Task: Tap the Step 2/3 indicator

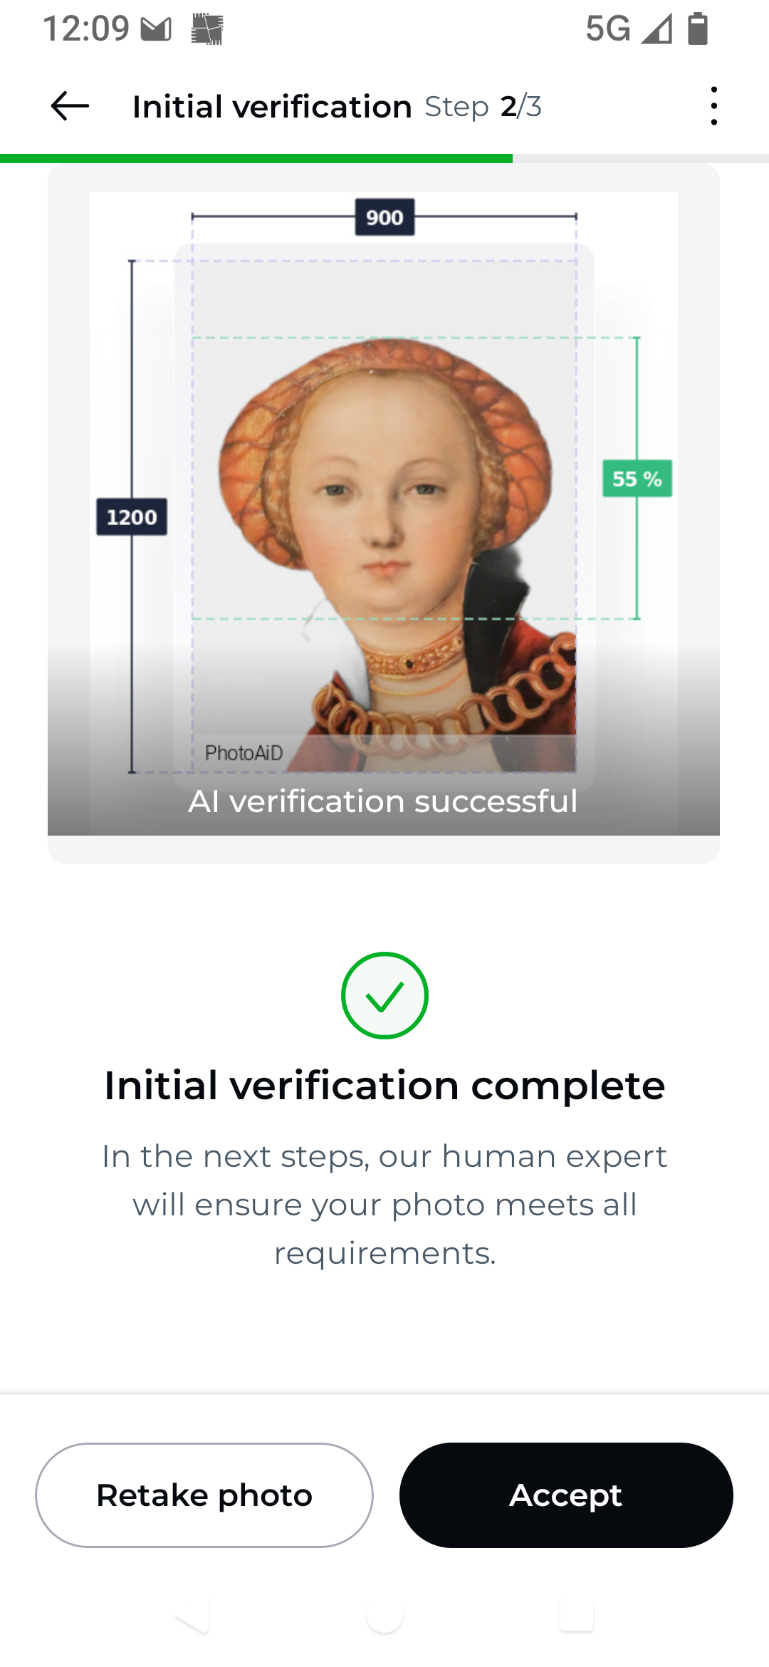Action: click(483, 107)
